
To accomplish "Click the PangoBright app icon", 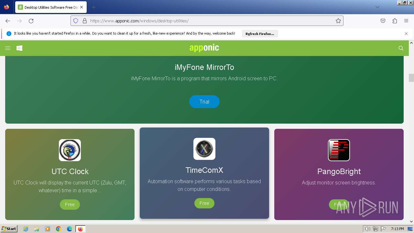I will [x=339, y=150].
